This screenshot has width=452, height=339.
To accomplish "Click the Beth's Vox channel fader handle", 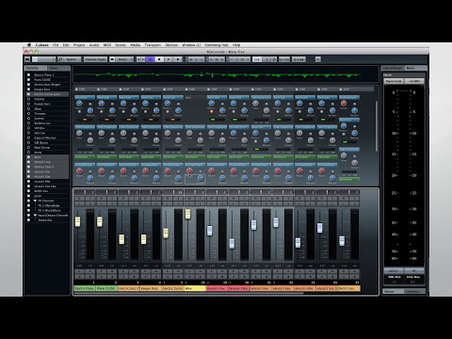I will pos(342,241).
